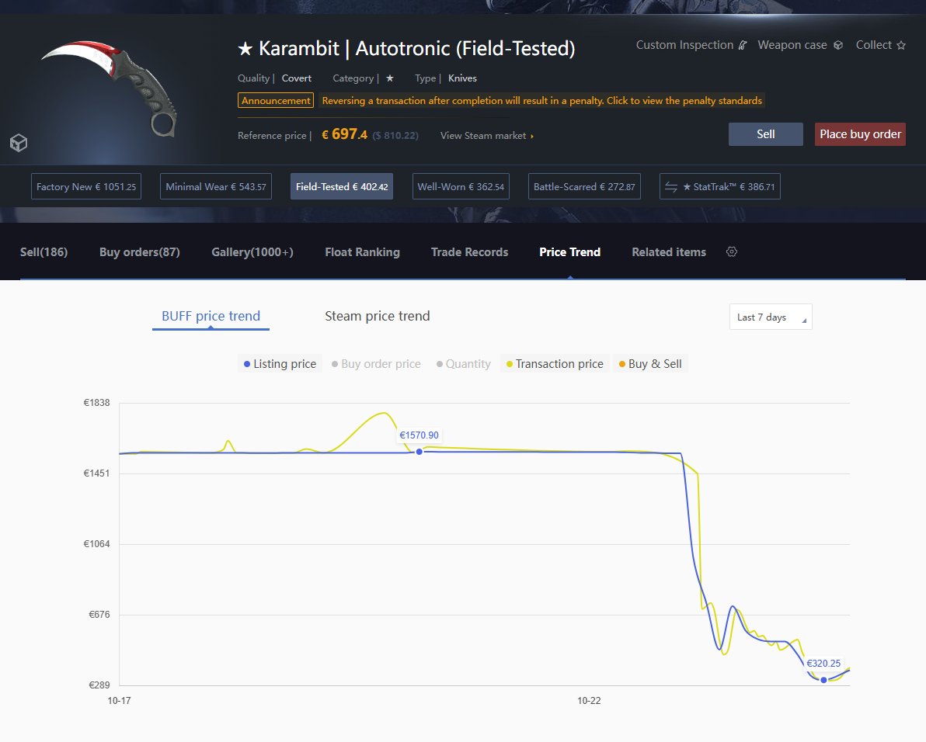Image resolution: width=926 pixels, height=742 pixels.
Task: Click the €1570.90 chart data point
Action: tap(419, 452)
